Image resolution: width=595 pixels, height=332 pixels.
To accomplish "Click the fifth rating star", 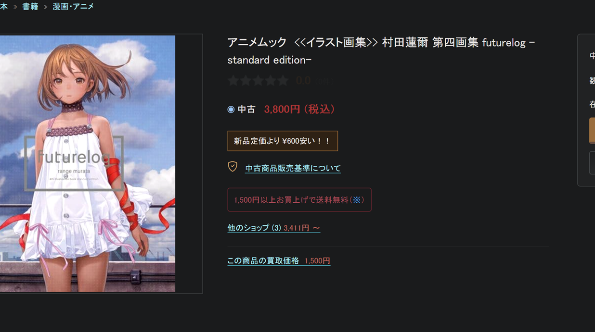I will 284,81.
